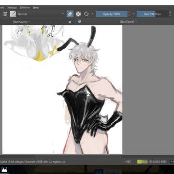The height and width of the screenshot is (174, 174).
Task: Click the Krita icon on second tab
Action: (79, 22)
